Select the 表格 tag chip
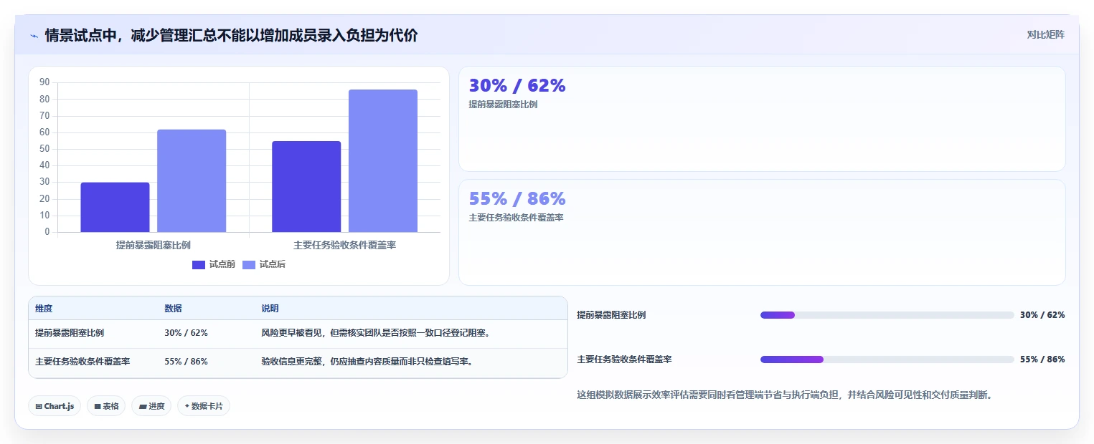The width and height of the screenshot is (1094, 444). pyautogui.click(x=106, y=406)
